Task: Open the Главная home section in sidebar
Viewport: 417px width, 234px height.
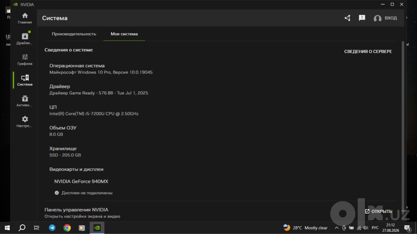Action: 25,18
